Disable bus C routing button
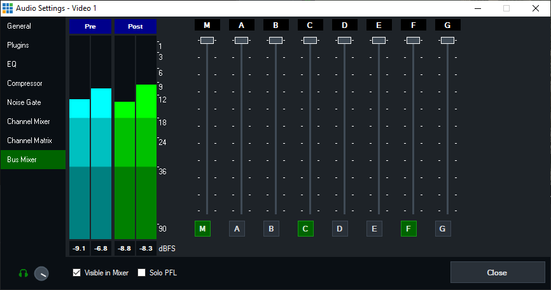 click(305, 228)
